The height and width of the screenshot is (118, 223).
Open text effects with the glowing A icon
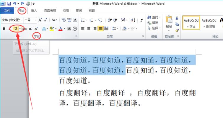coord(44,29)
